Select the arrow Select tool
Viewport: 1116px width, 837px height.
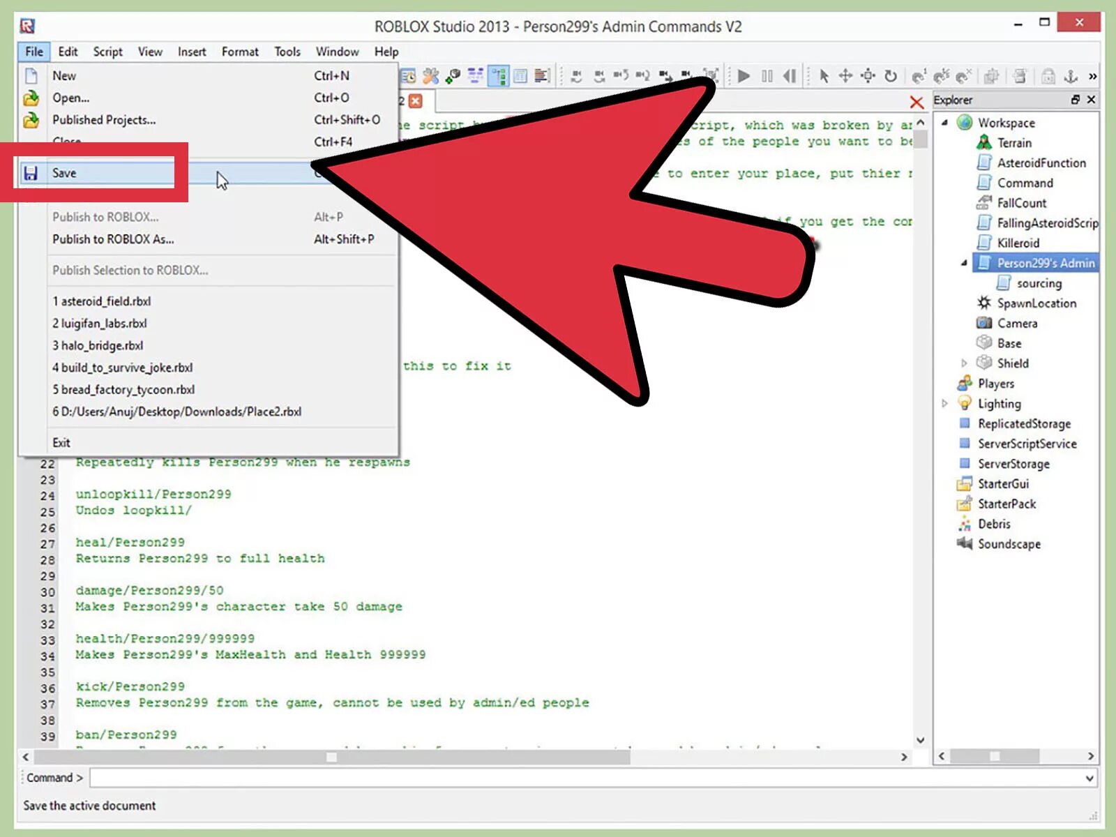click(824, 75)
